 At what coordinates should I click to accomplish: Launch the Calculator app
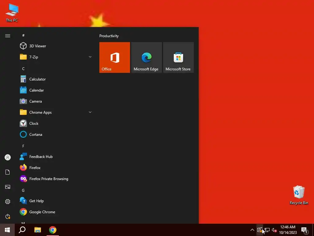tap(56, 79)
